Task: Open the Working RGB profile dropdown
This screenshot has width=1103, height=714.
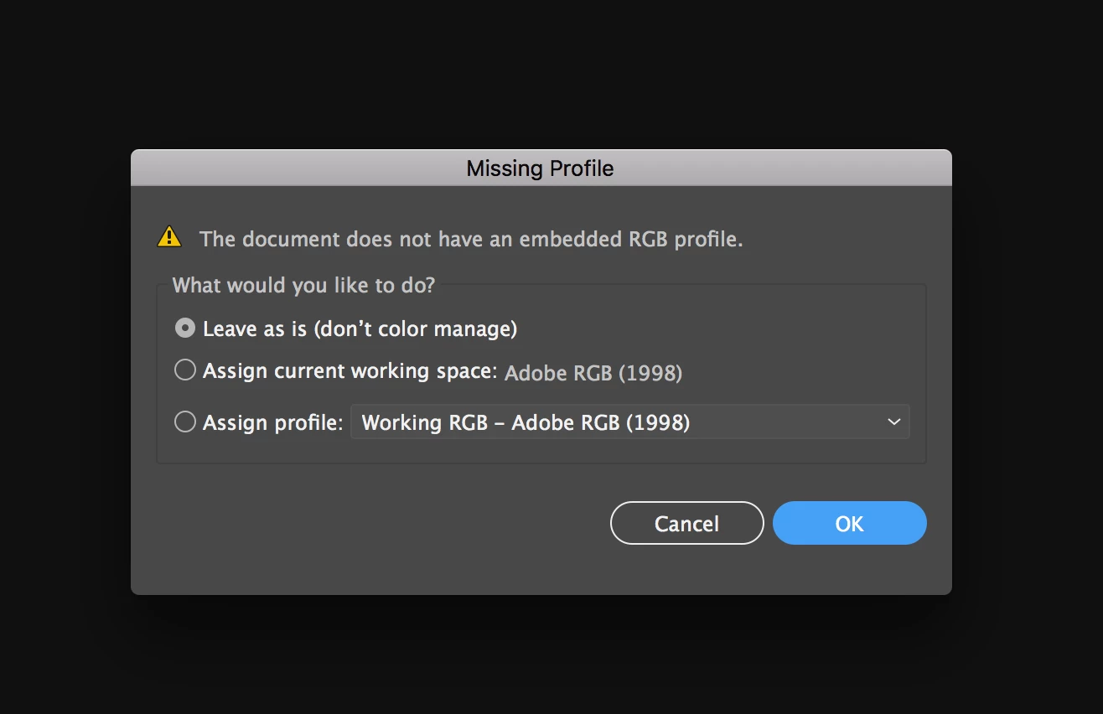Action: click(629, 422)
